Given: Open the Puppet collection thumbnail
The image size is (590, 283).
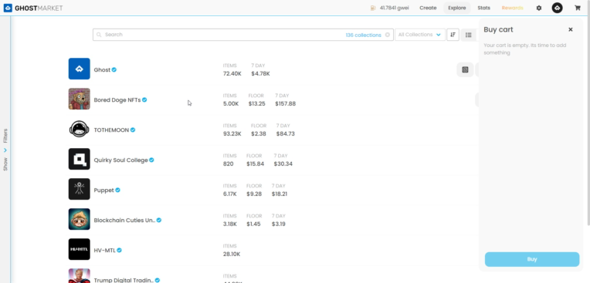Looking at the screenshot, I should [79, 189].
